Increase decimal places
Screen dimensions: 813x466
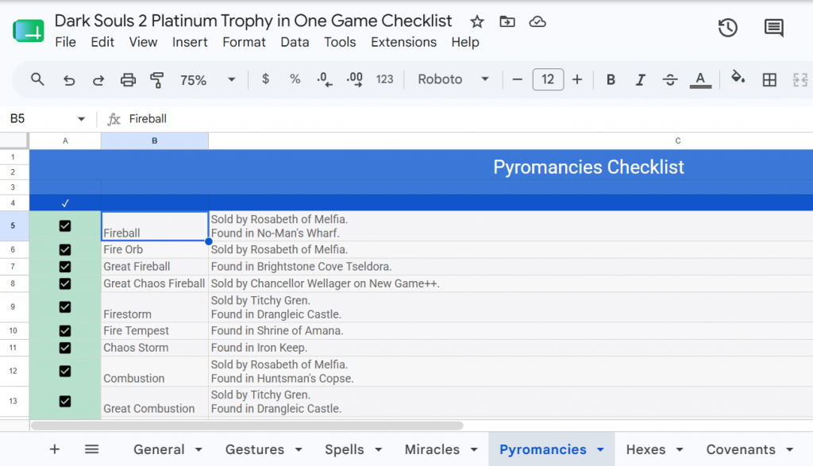tap(355, 80)
